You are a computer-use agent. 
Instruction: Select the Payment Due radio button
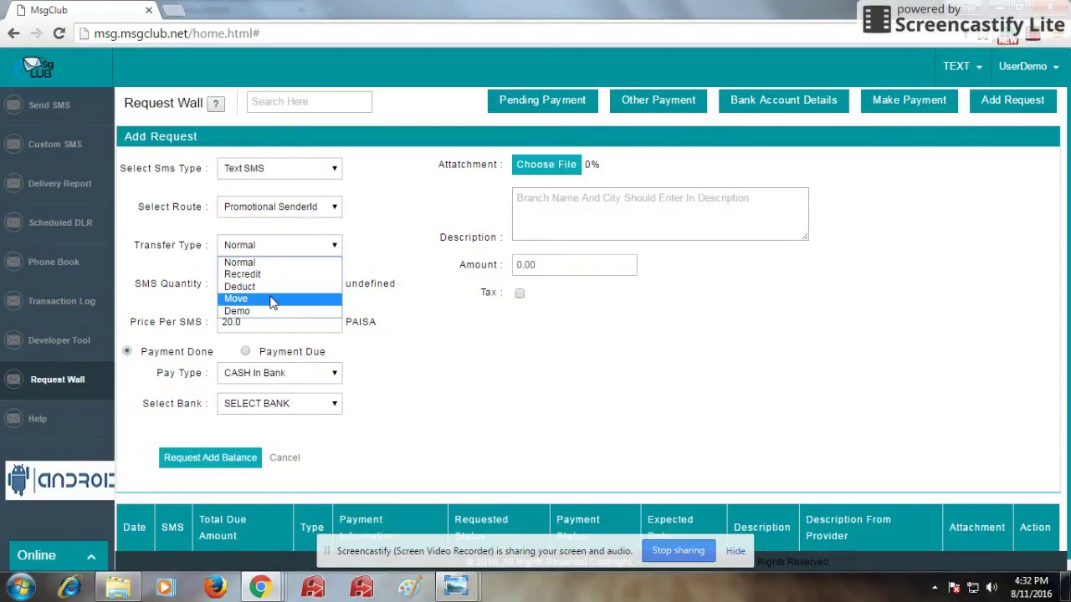pos(245,351)
